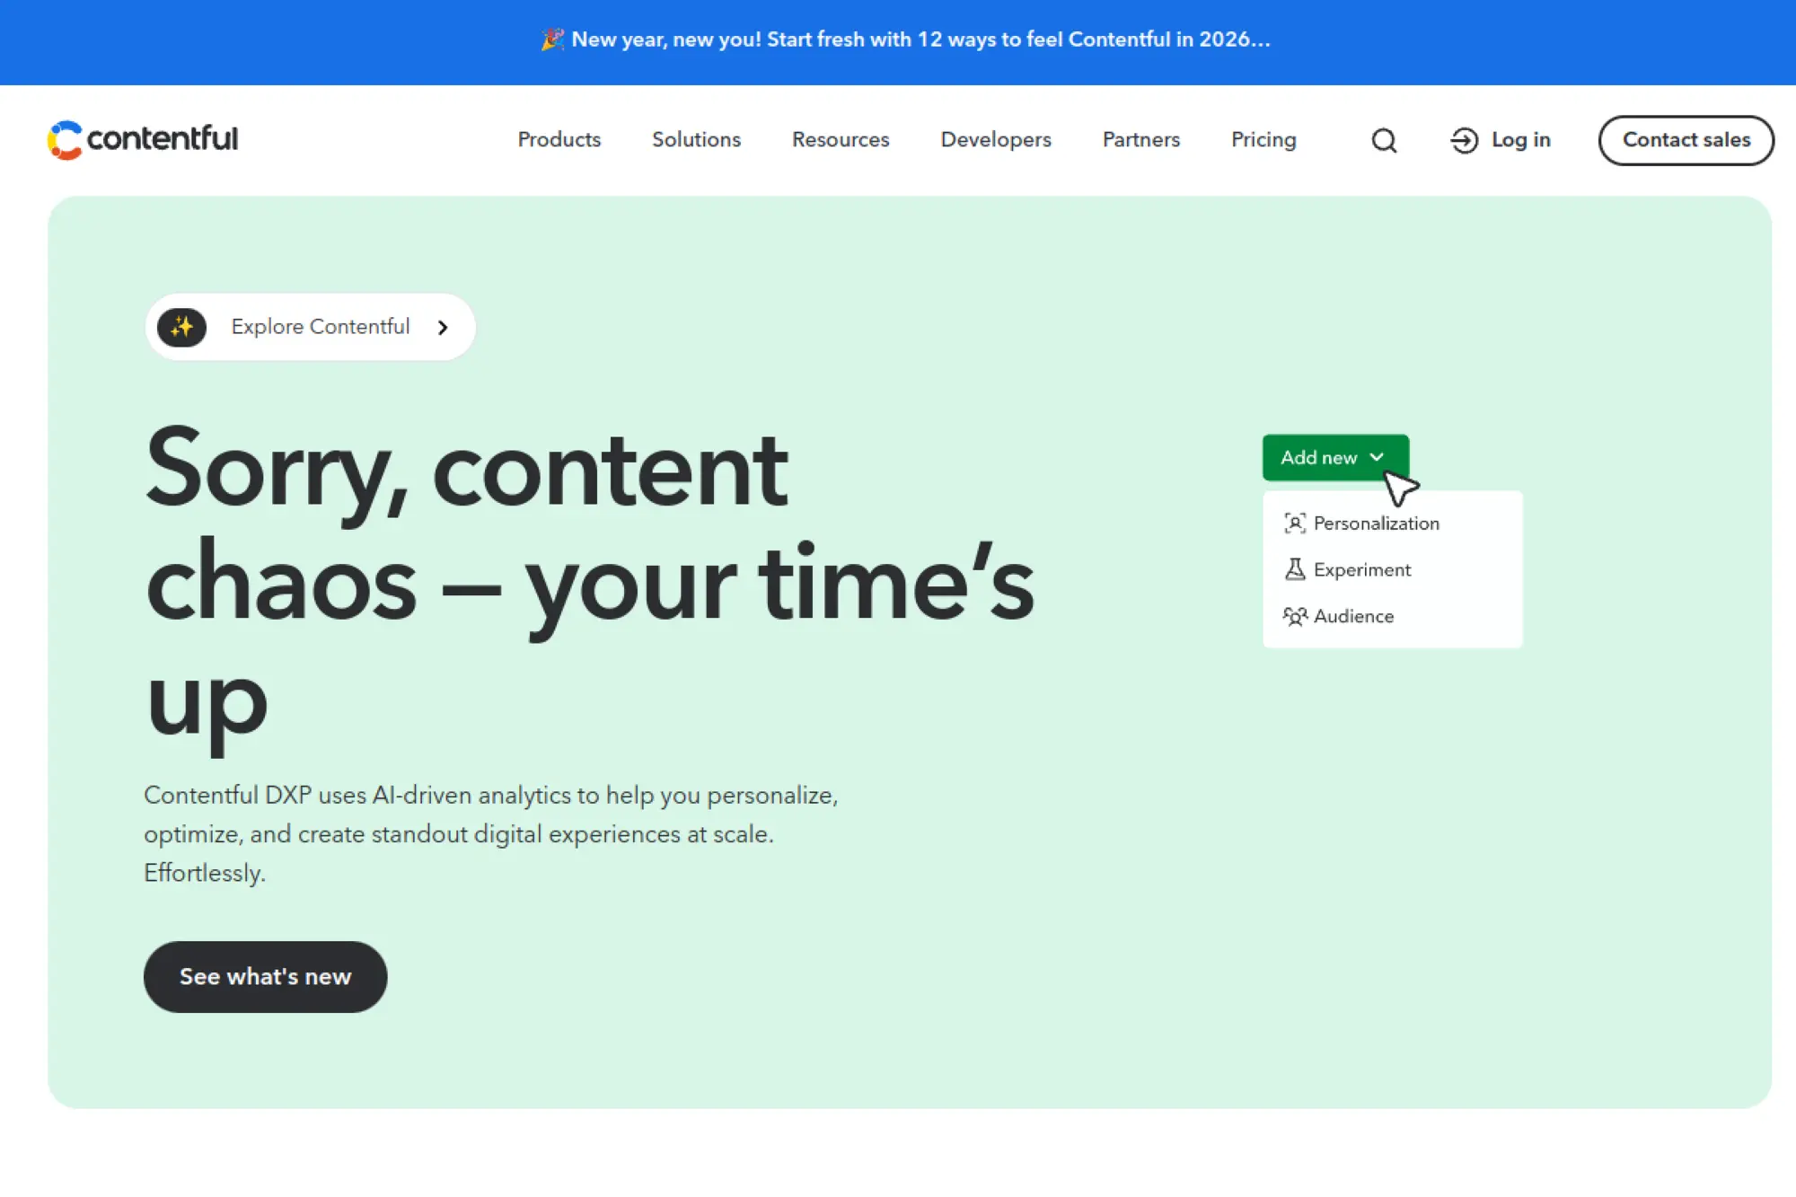The image size is (1796, 1197).
Task: Click the green Add new button
Action: point(1335,458)
